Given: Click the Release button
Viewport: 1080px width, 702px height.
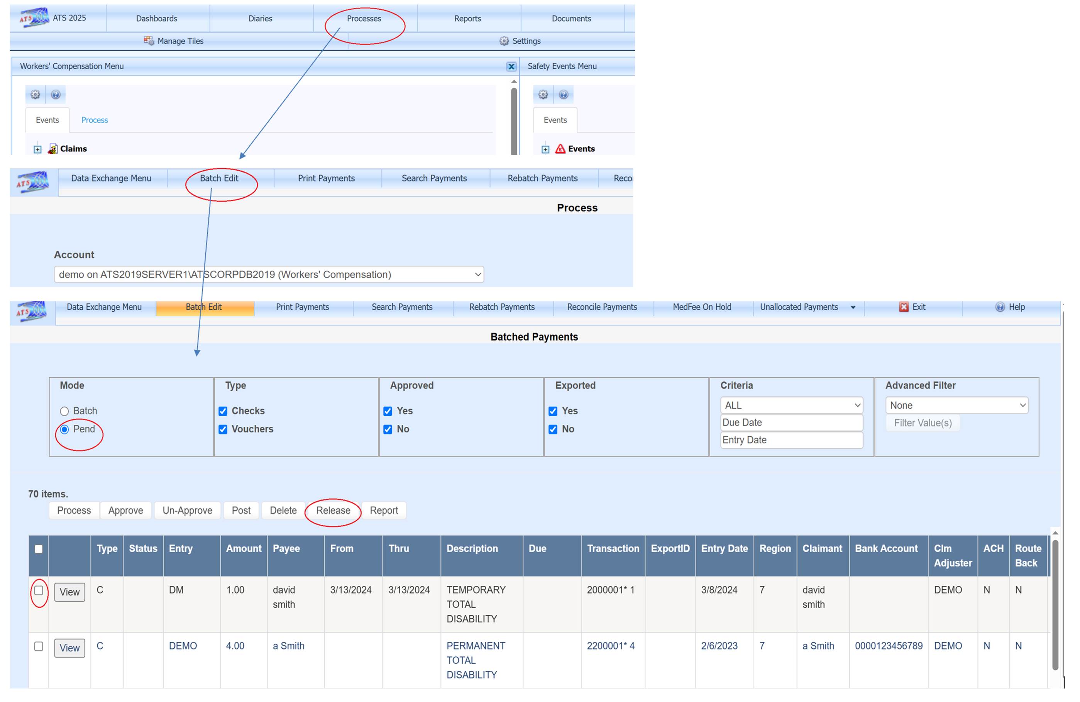Looking at the screenshot, I should tap(333, 510).
